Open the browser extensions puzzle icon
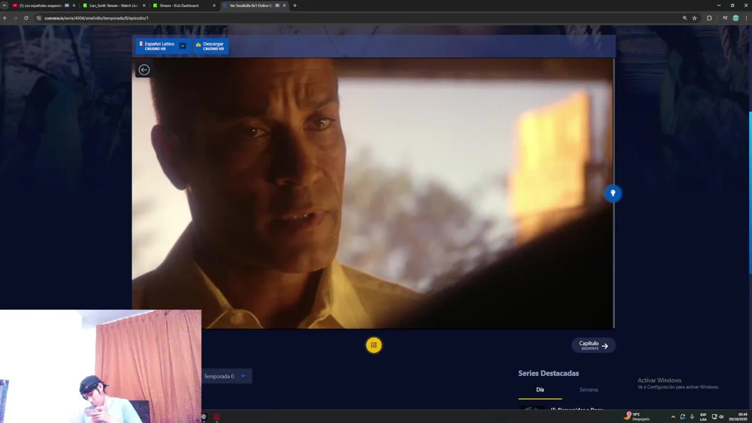This screenshot has height=423, width=752. (x=709, y=18)
